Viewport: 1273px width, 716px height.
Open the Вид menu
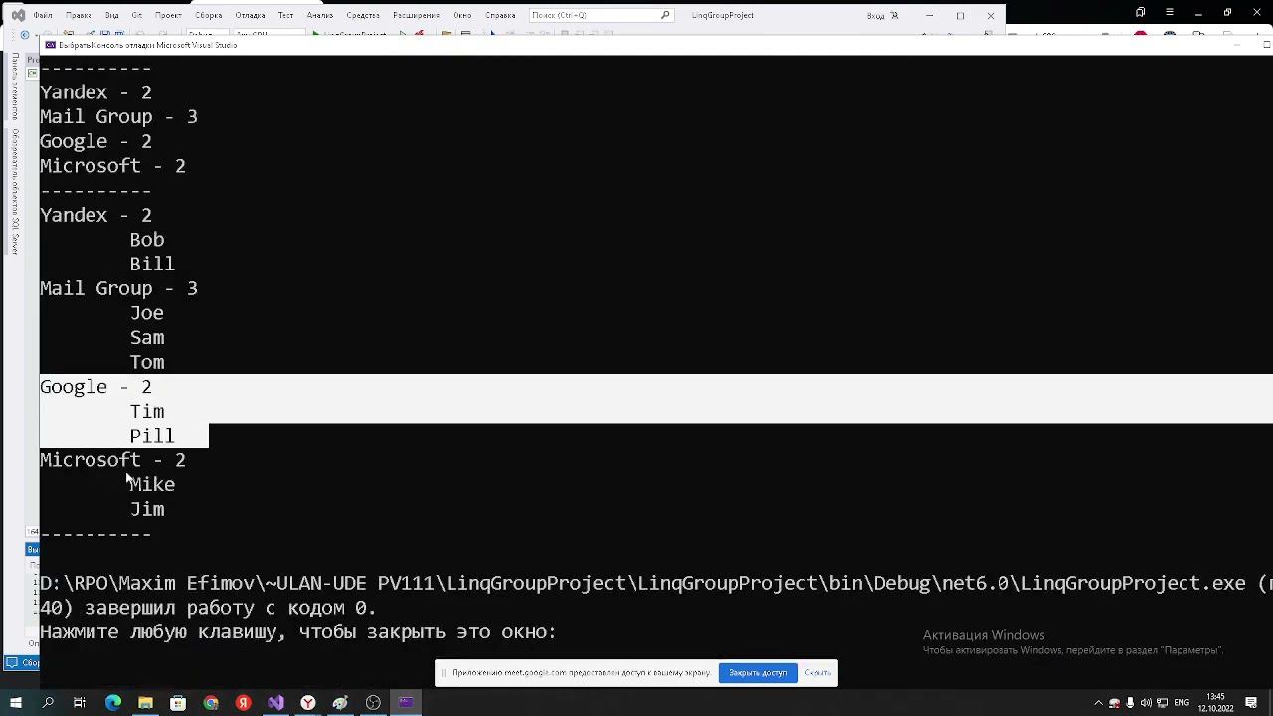pyautogui.click(x=112, y=15)
